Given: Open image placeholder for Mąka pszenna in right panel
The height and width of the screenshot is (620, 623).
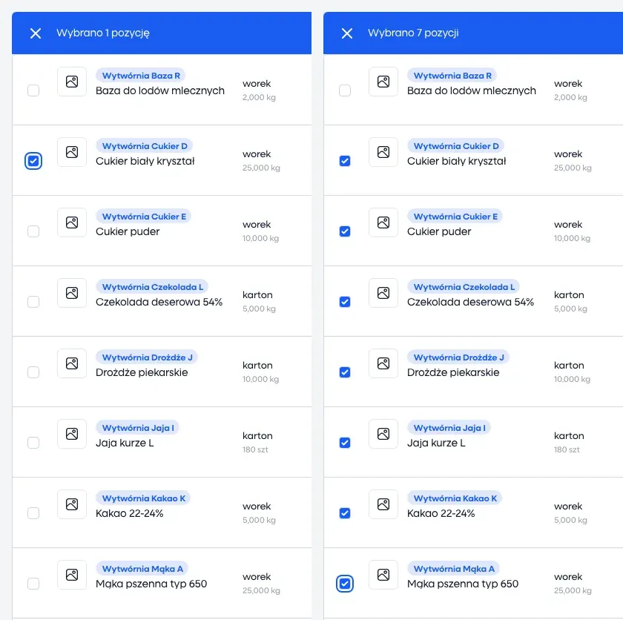Looking at the screenshot, I should pos(383,575).
